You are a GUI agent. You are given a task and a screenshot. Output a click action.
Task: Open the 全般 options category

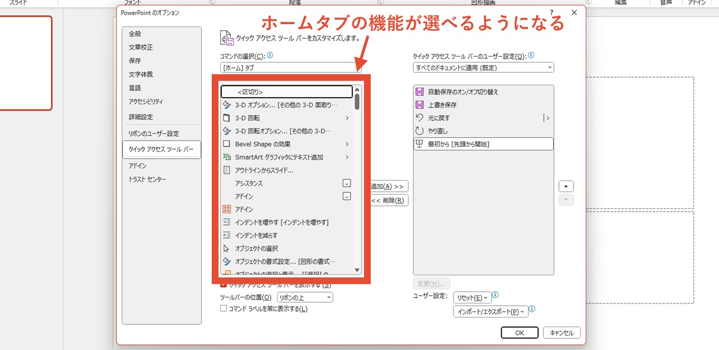point(135,34)
